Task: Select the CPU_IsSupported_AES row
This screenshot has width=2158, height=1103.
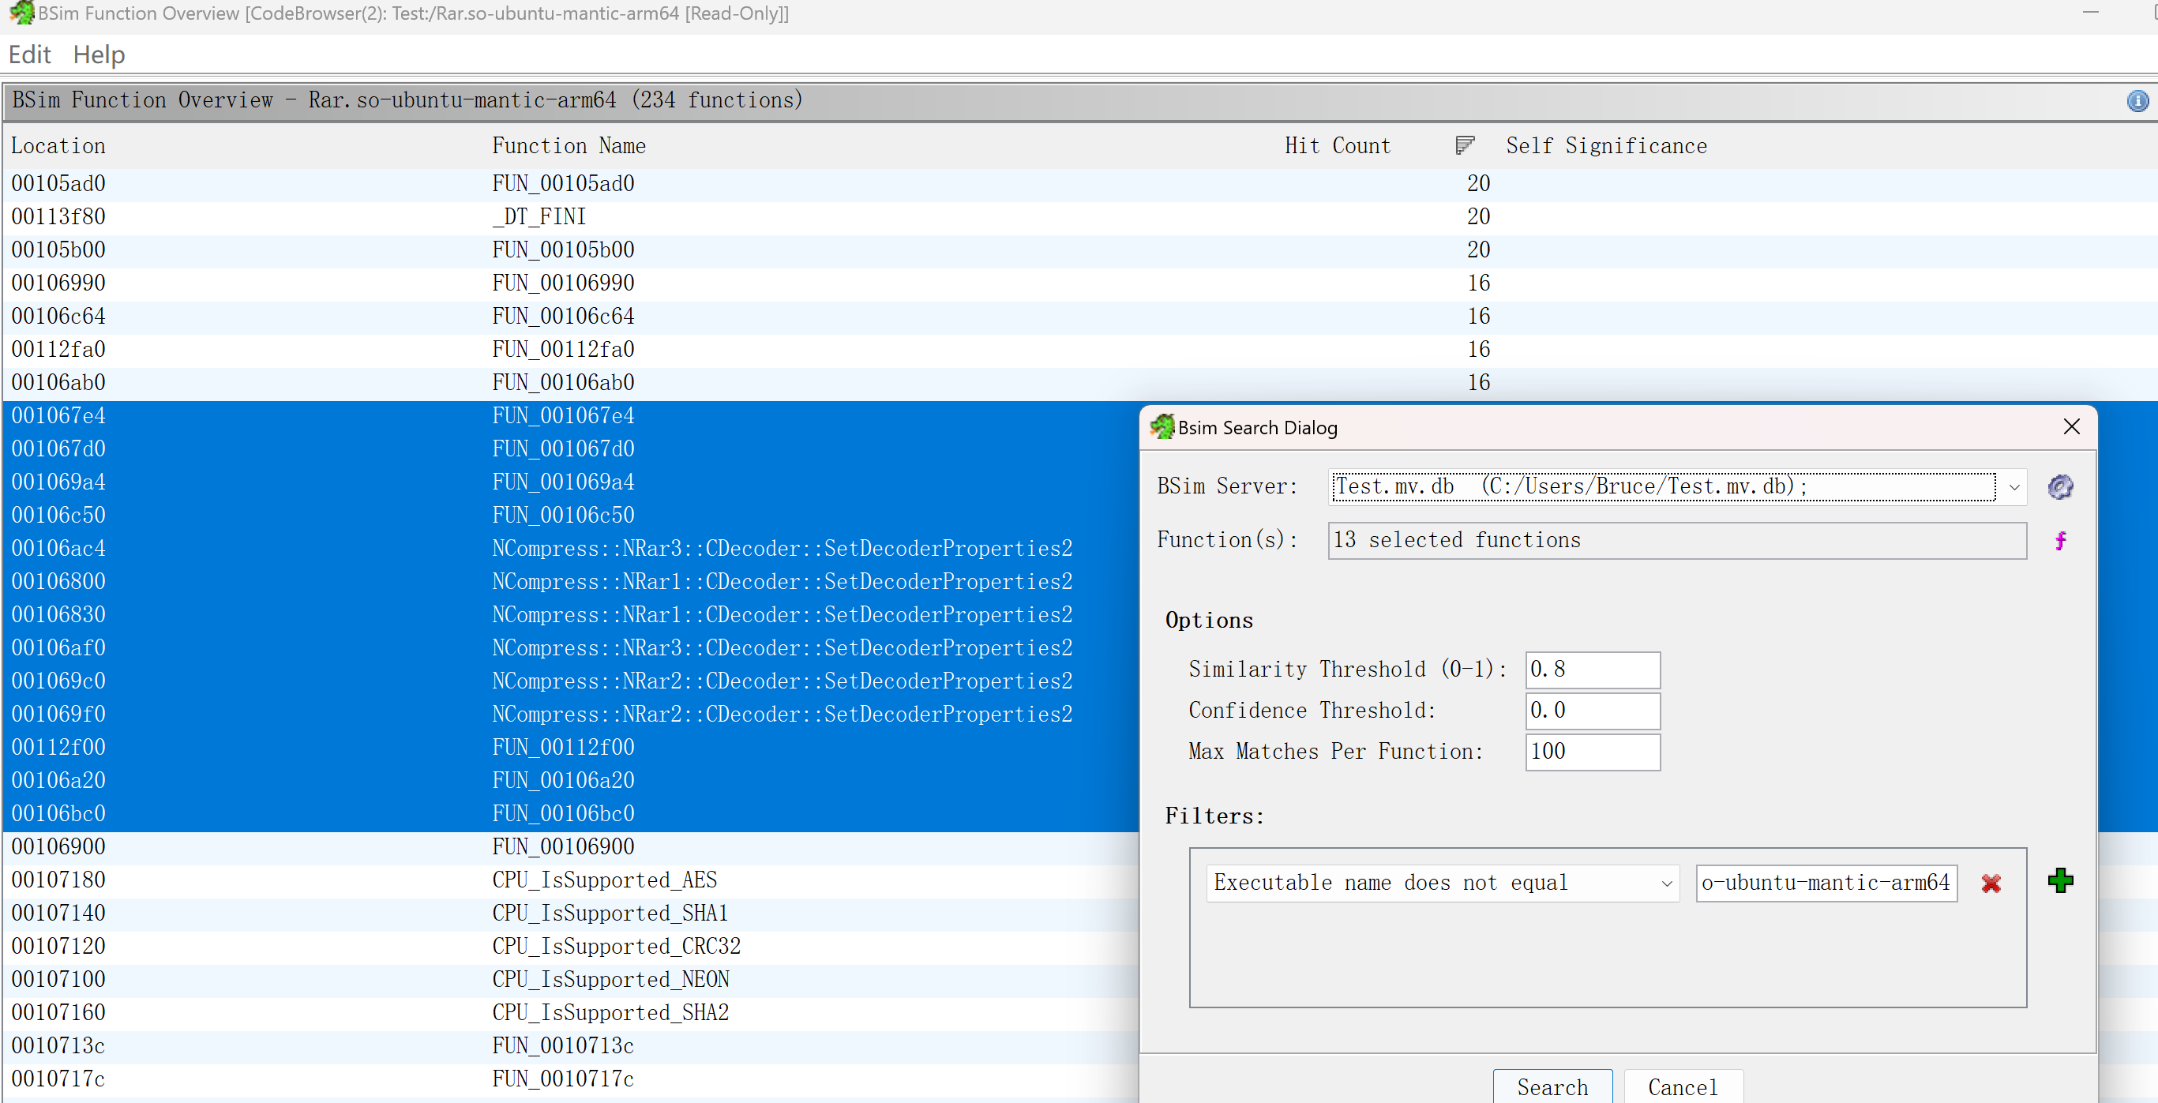Action: click(x=604, y=880)
